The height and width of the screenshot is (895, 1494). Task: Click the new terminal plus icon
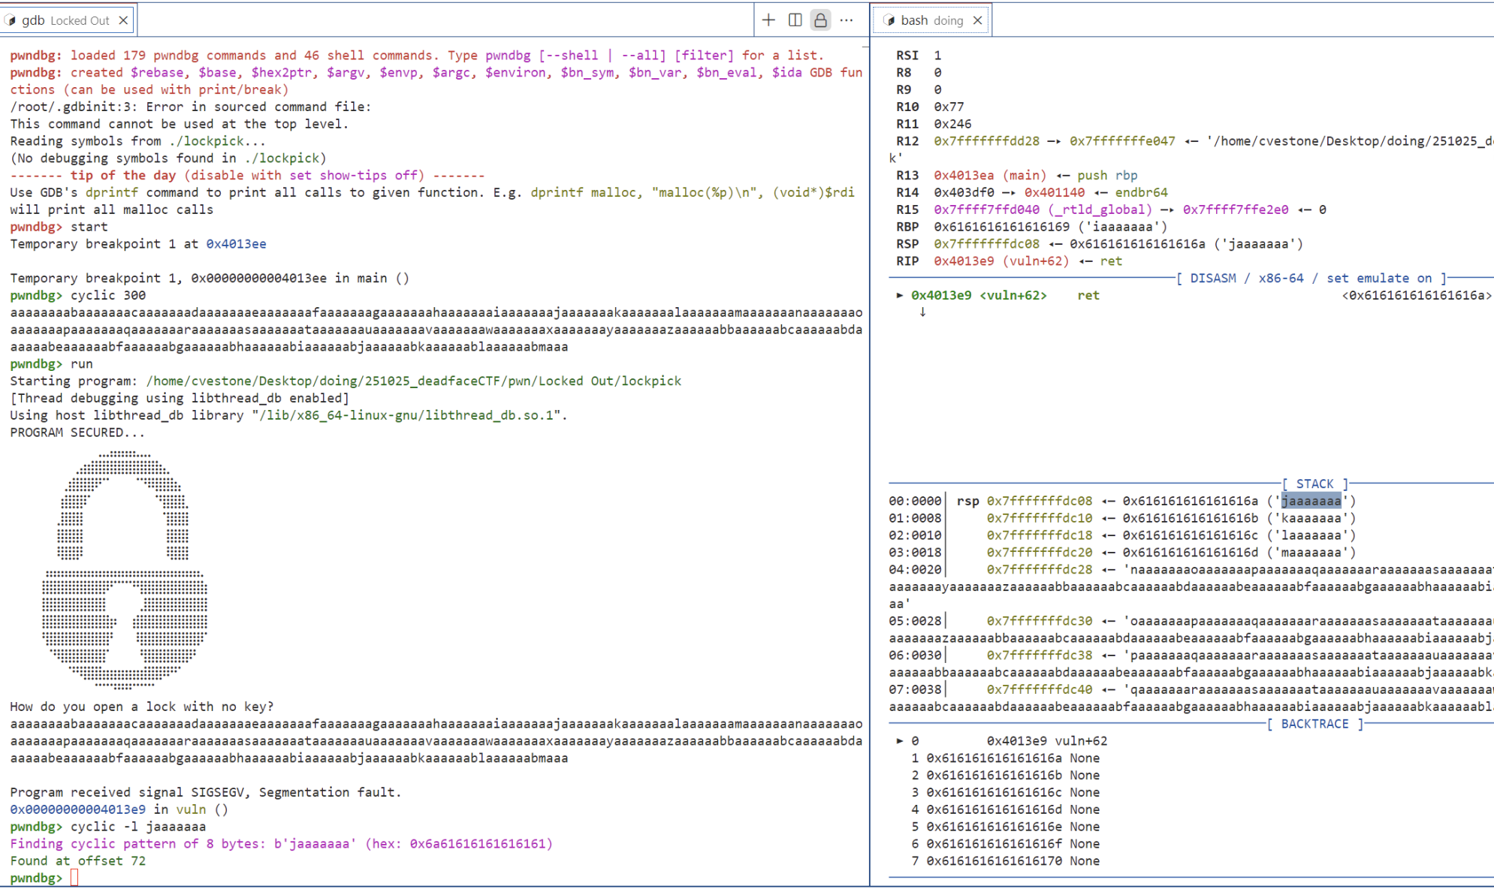click(768, 20)
